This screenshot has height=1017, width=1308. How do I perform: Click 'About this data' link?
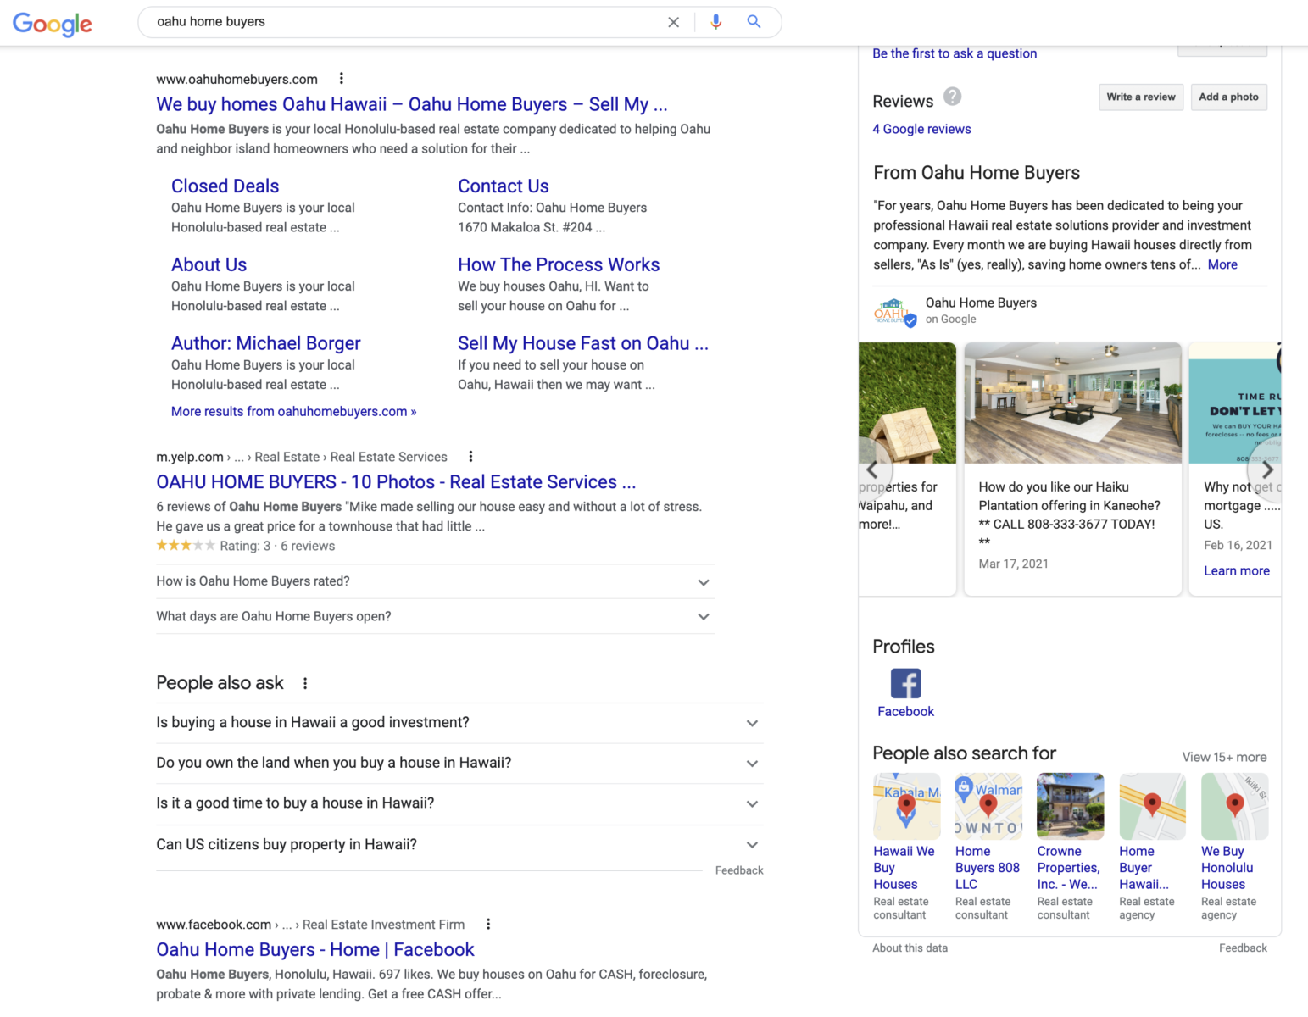(x=910, y=948)
